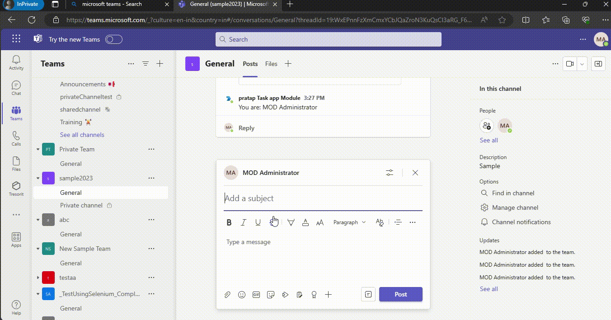611x320 pixels.
Task: Open the Approvals clipboard icon
Action: 299,295
